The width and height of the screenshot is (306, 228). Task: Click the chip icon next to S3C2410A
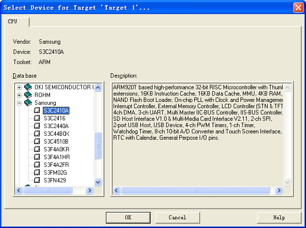37,110
